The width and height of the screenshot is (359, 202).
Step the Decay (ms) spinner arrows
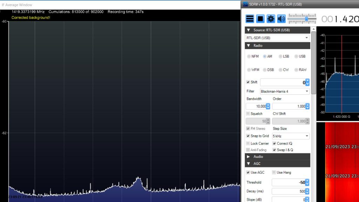tap(307, 191)
